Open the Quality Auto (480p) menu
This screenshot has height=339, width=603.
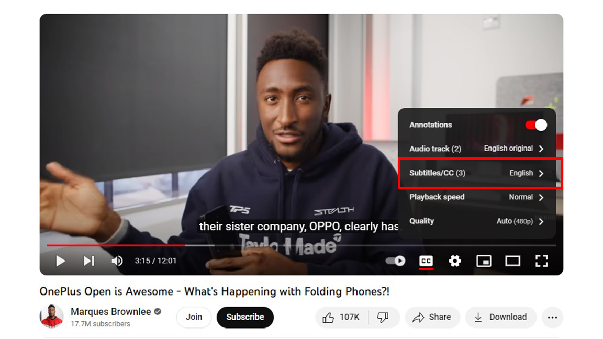(x=477, y=221)
